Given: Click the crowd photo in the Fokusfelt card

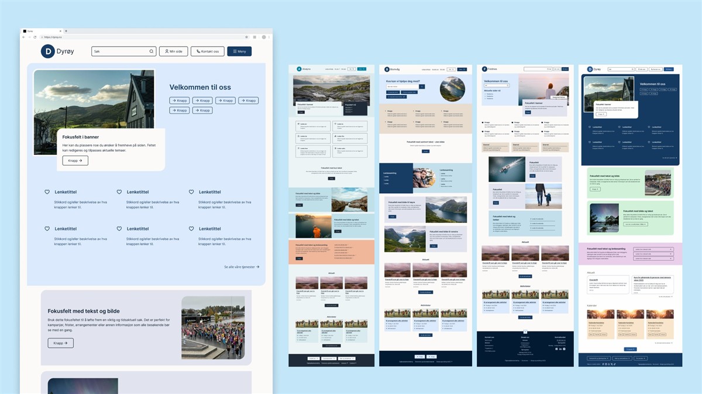Looking at the screenshot, I should tap(213, 327).
